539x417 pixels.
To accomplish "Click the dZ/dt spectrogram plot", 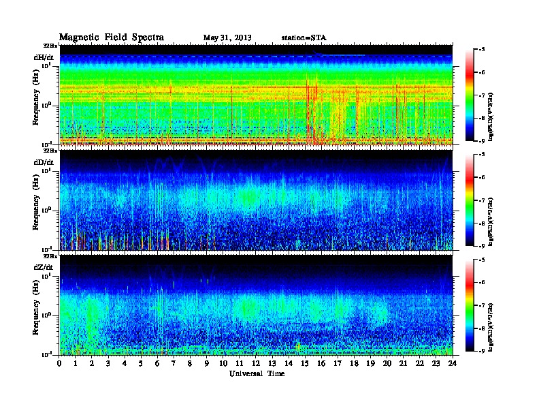I will pos(256,305).
